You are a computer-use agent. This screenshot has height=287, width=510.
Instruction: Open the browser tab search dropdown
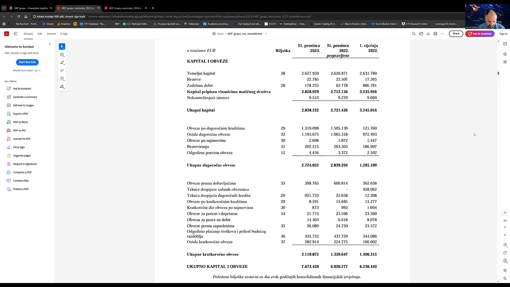(4, 8)
